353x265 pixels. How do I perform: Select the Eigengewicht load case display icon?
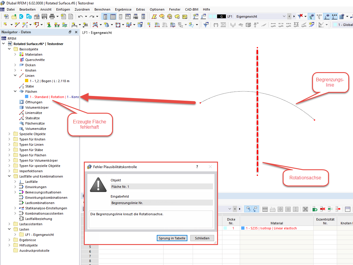coord(221,16)
